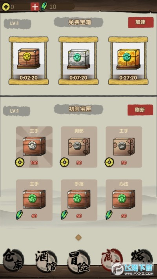Open the golden free chest timed 0:27:20
The image size is (157, 279).
click(x=128, y=61)
